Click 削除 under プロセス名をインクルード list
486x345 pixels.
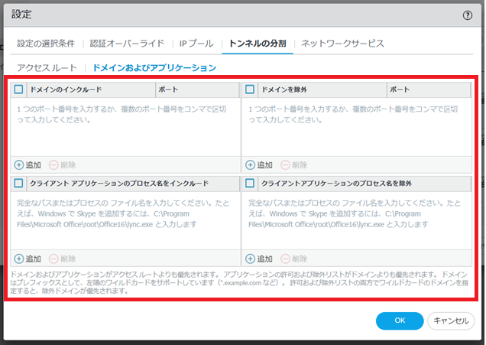(53, 259)
